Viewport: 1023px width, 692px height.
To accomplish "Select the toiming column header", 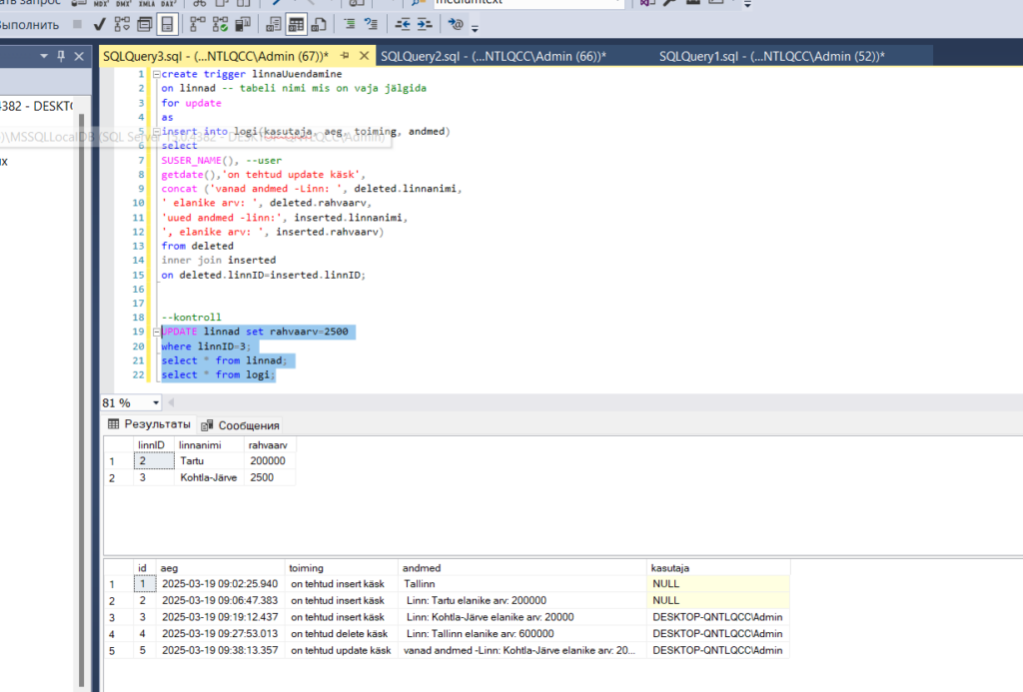I will pyautogui.click(x=342, y=568).
